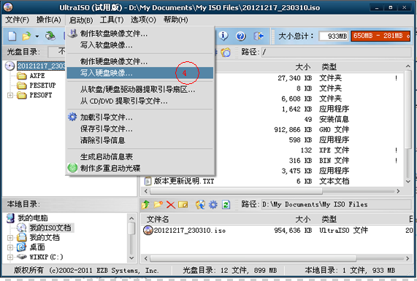
Task: Choose 制作多重启动光碟 menu entry
Action: 140,168
